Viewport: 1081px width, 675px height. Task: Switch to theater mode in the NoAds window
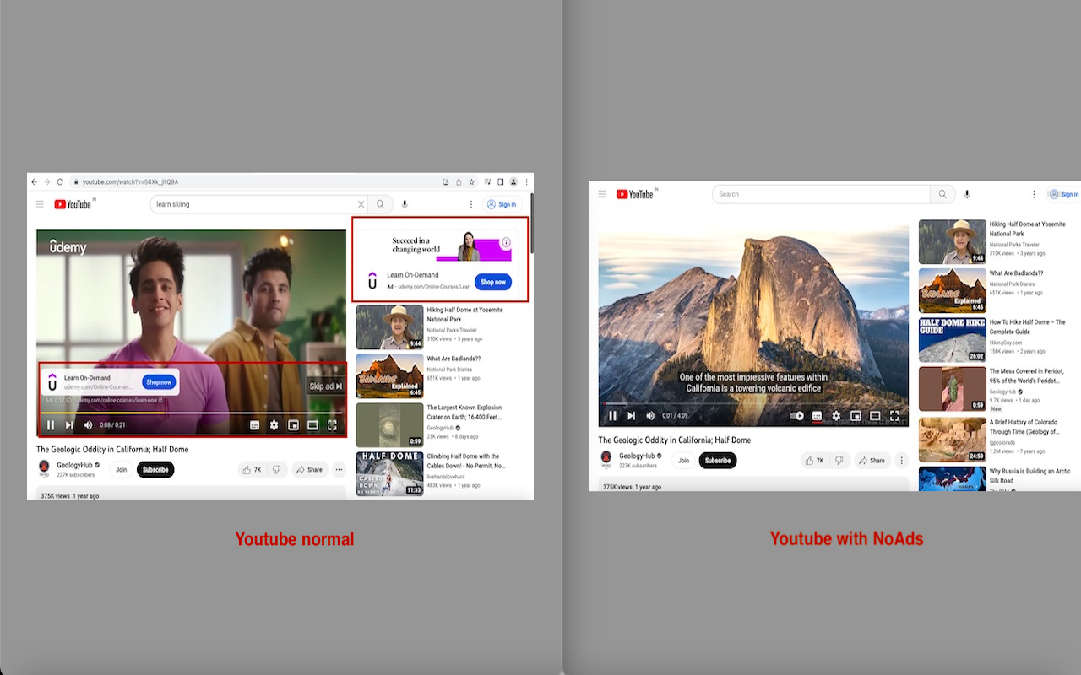(875, 416)
